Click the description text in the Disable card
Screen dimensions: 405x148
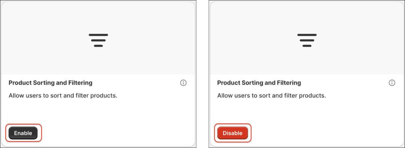[271, 96]
